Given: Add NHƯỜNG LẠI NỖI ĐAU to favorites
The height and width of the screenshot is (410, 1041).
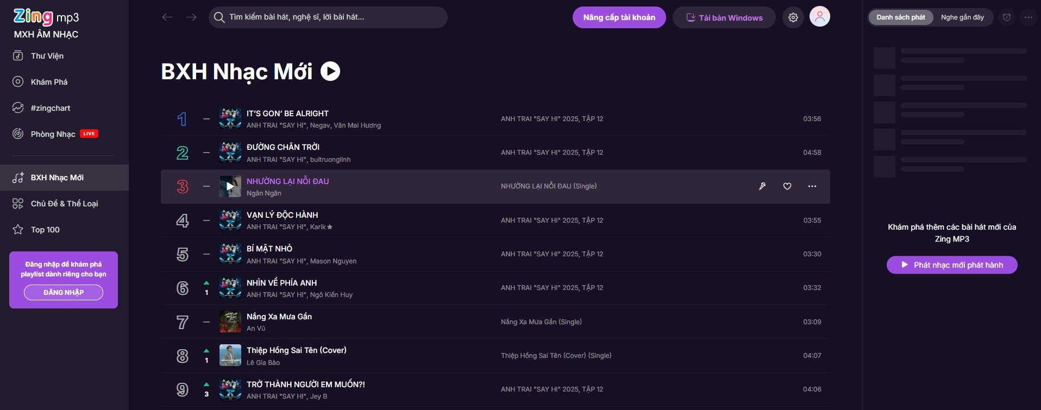Looking at the screenshot, I should point(787,186).
